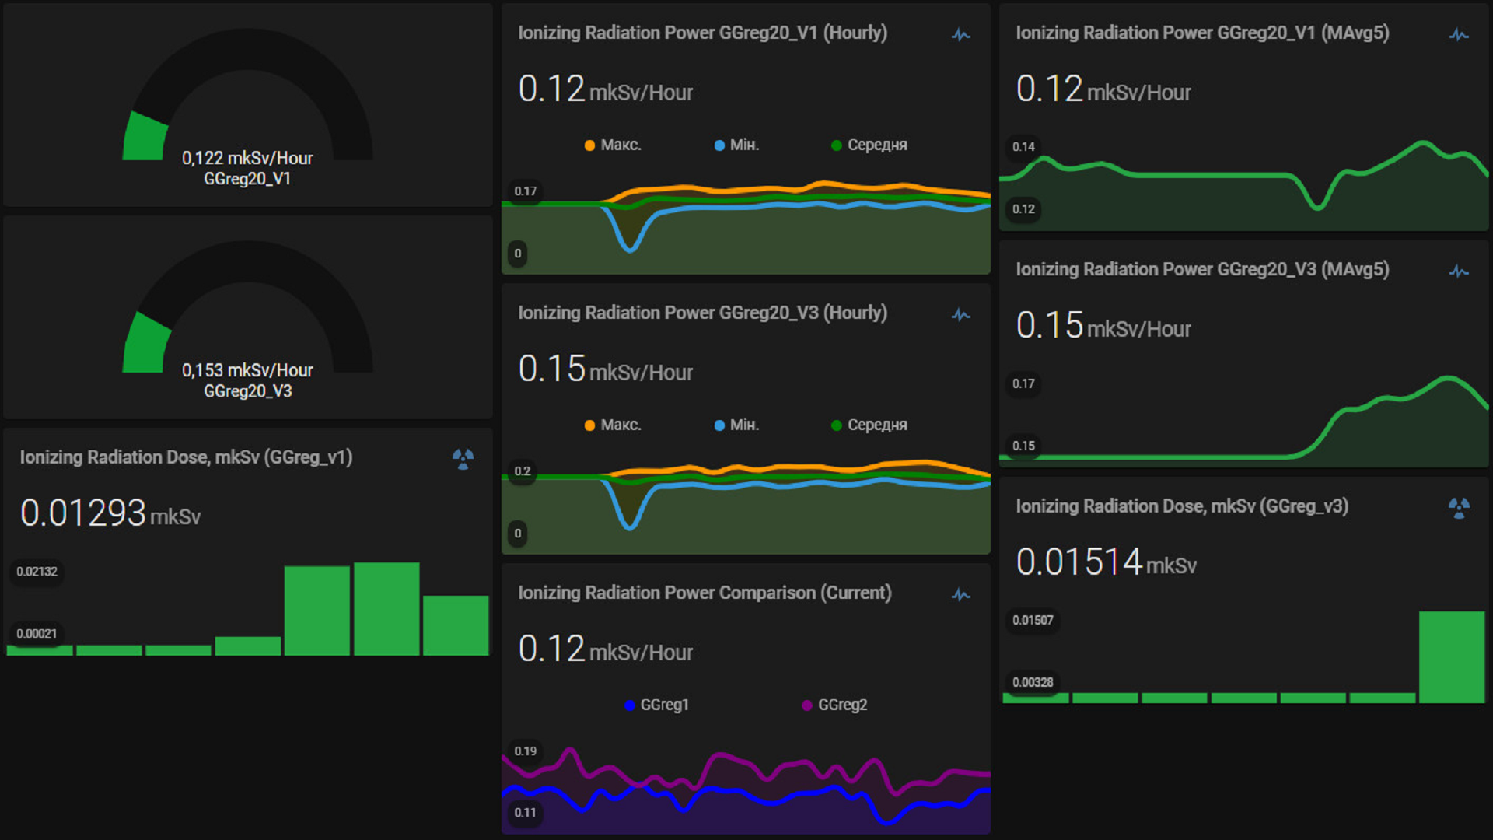Image resolution: width=1493 pixels, height=840 pixels.
Task: Open Ionizing Radiation Power Comparison title
Action: [705, 593]
